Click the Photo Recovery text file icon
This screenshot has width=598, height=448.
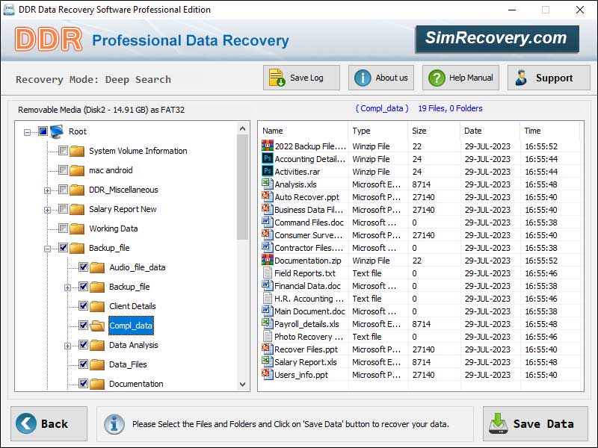coord(268,336)
